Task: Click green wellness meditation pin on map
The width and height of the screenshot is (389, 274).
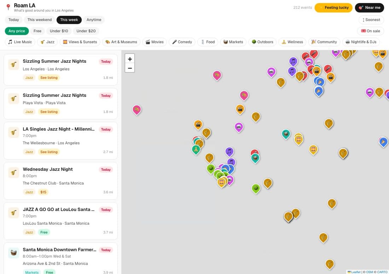Action: (196, 150)
